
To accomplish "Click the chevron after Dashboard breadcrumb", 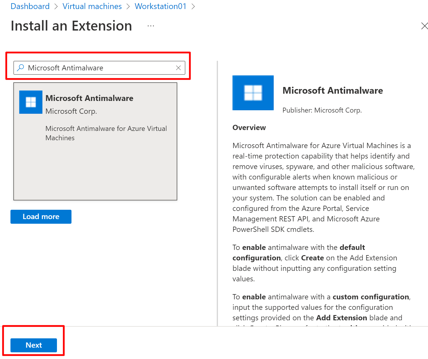I will pos(56,6).
